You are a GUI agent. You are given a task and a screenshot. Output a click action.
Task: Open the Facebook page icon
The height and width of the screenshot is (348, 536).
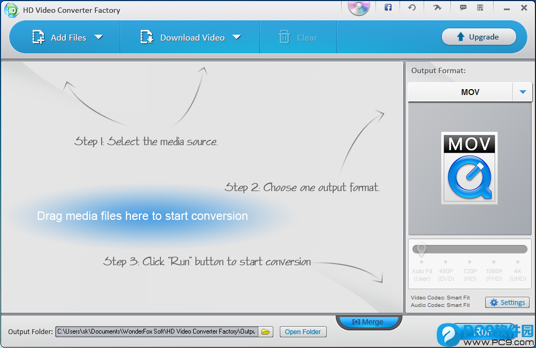tap(388, 7)
